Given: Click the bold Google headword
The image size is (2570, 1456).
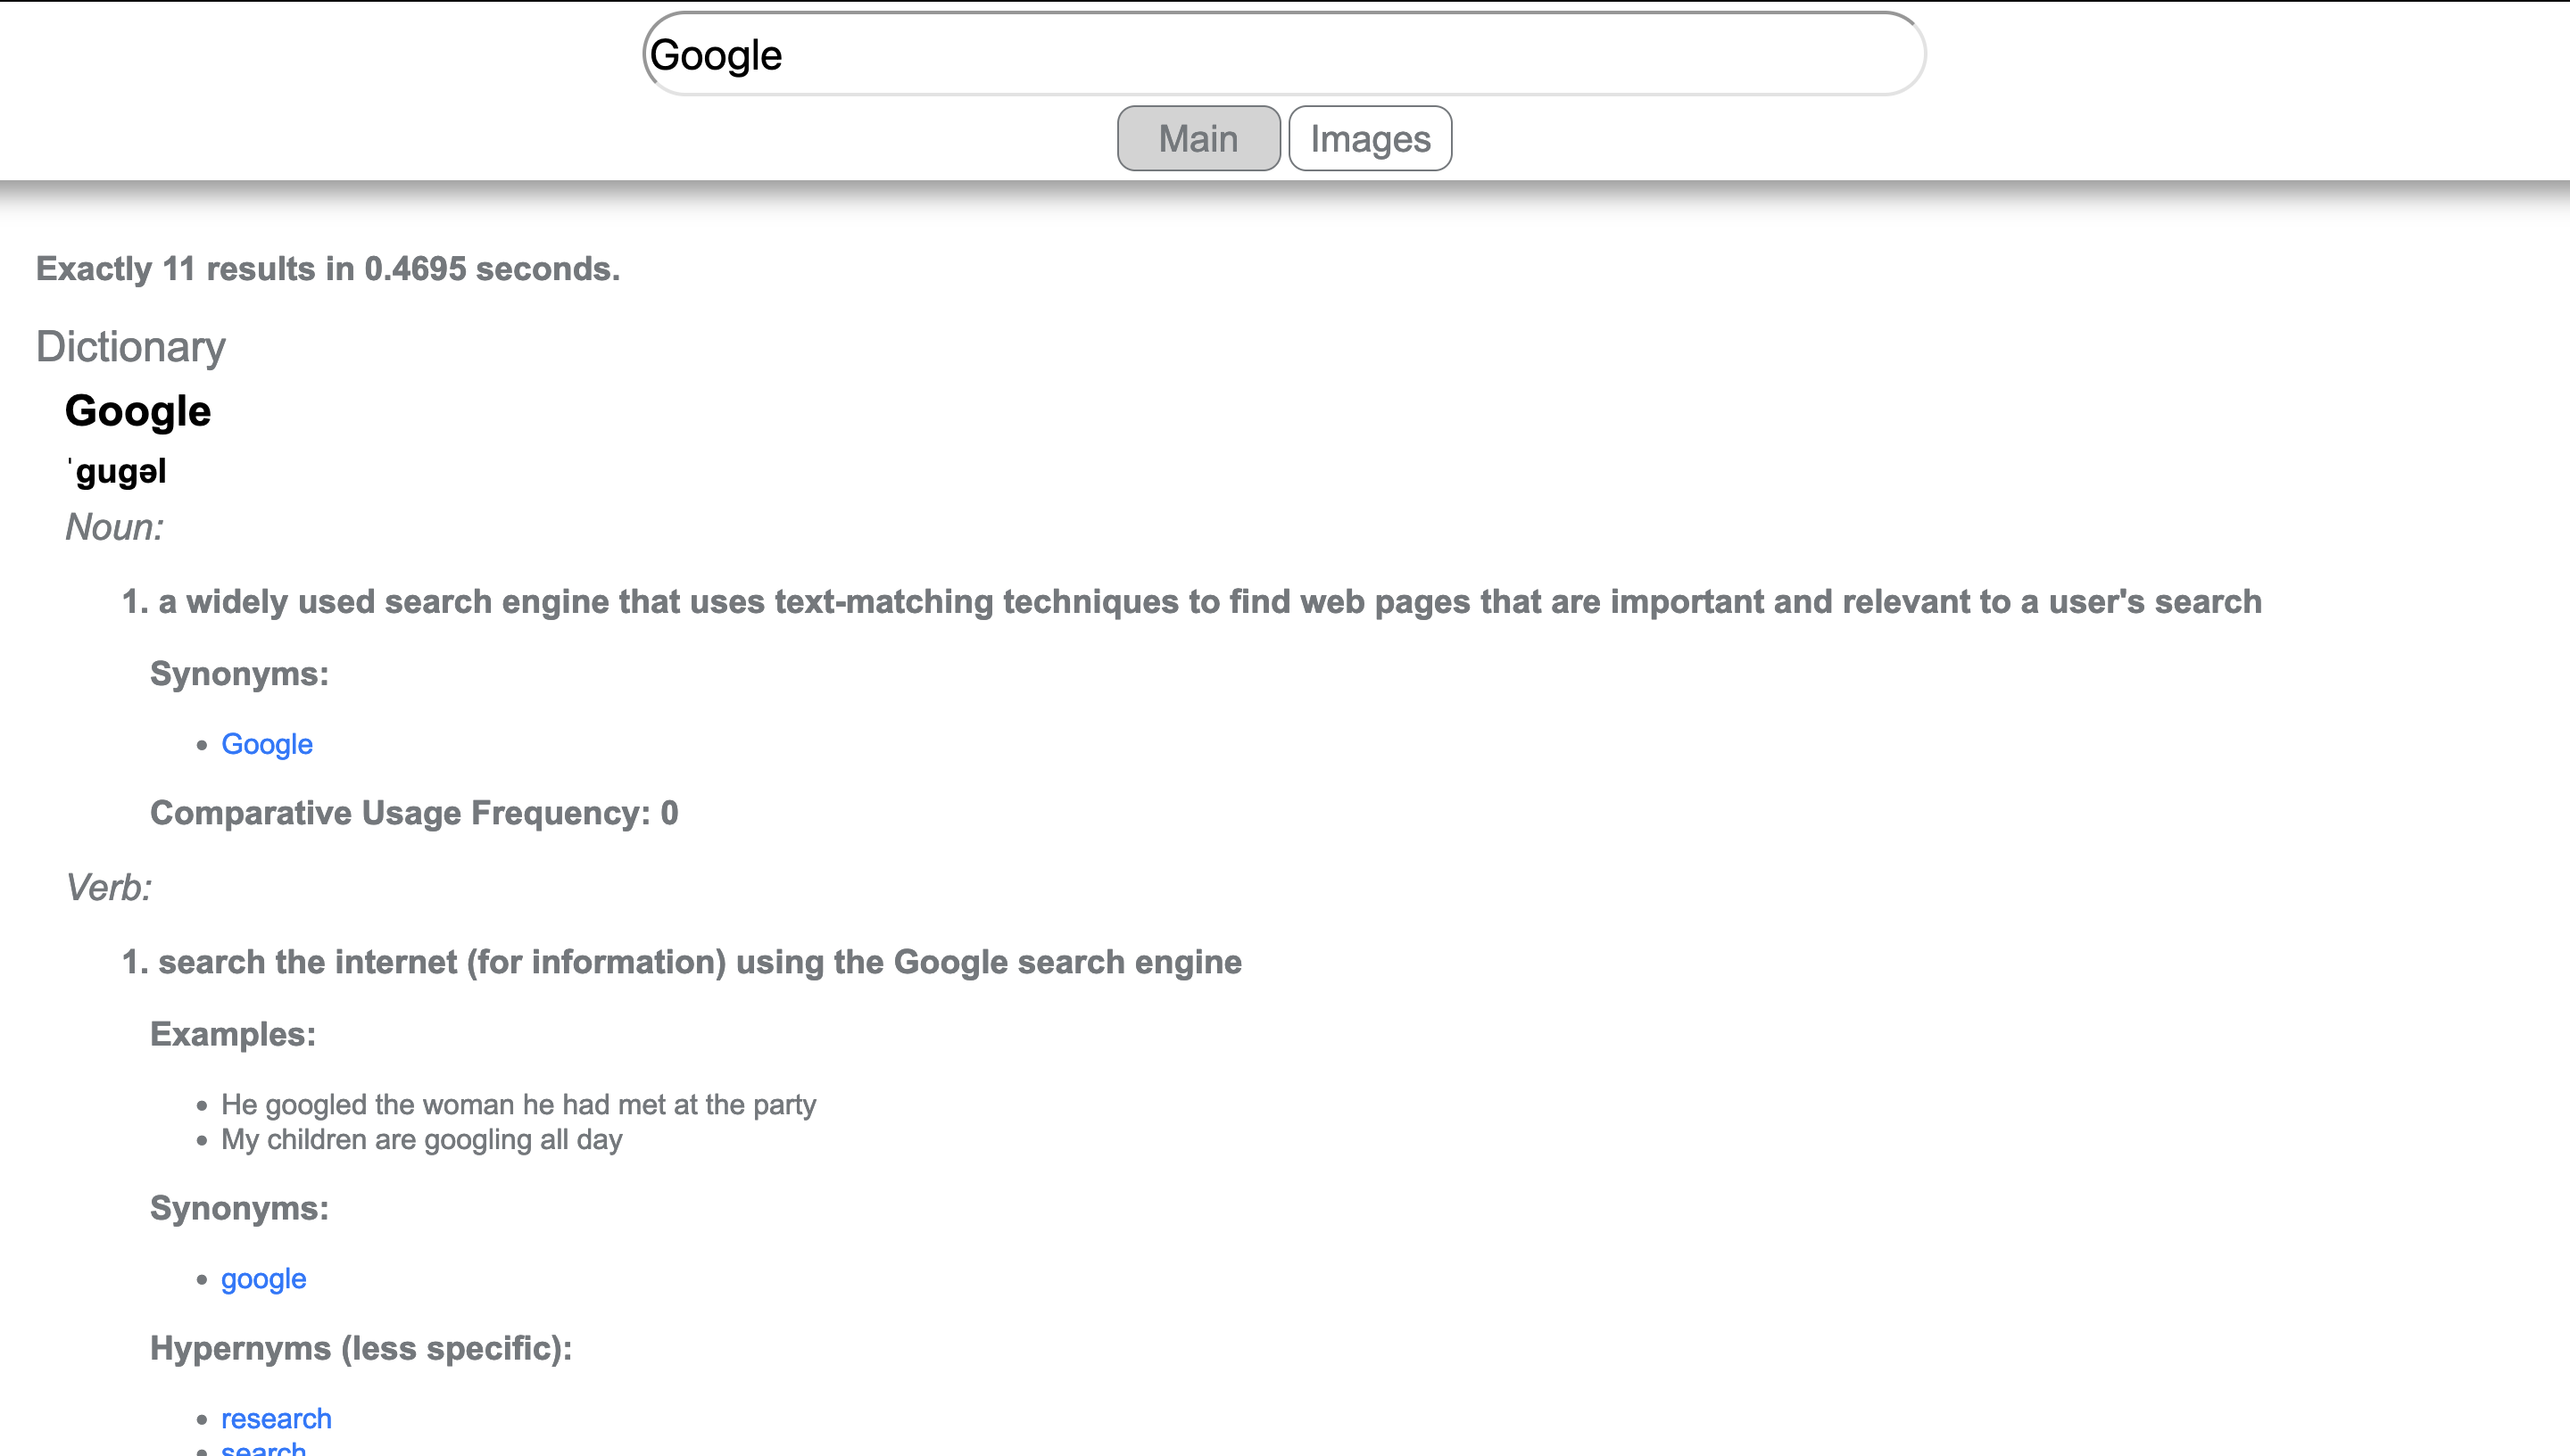Looking at the screenshot, I should point(138,411).
